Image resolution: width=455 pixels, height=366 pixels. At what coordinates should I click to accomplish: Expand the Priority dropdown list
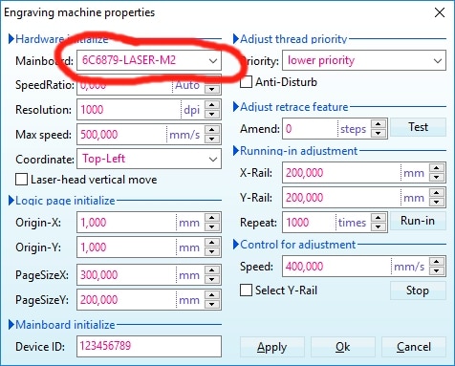(x=364, y=60)
